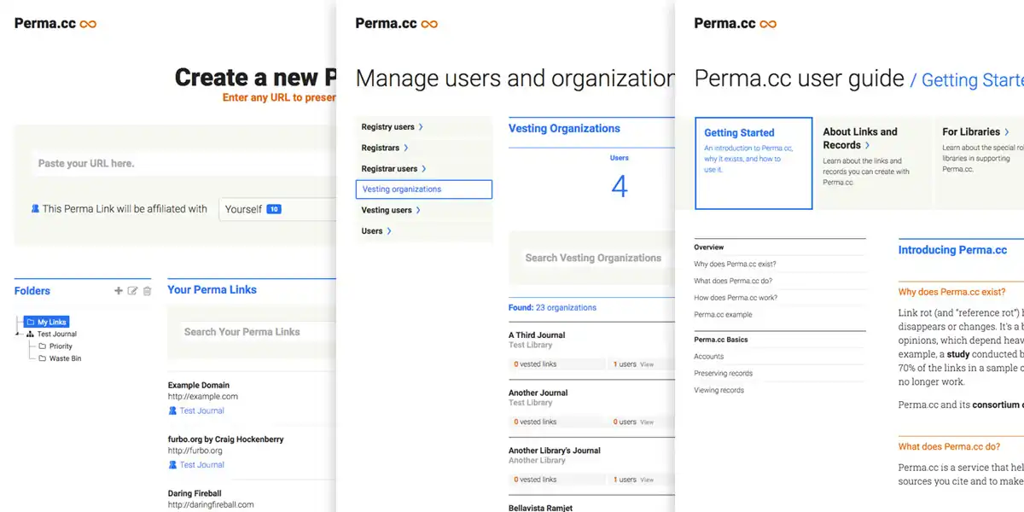Click the organization icon of Test Journal
Viewport: 1024px width, 512px height.
[x=30, y=335]
